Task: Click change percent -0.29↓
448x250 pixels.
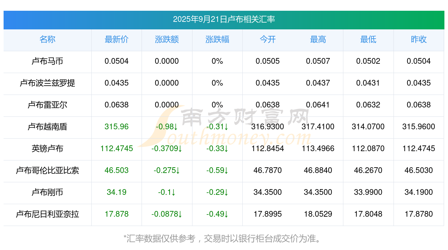Action: click(x=217, y=192)
